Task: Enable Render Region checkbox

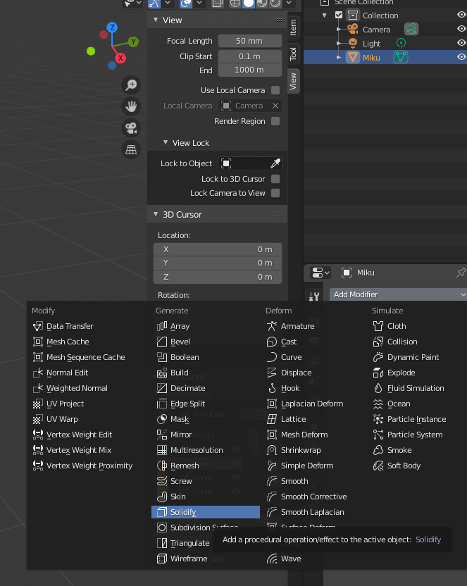Action: (x=275, y=121)
